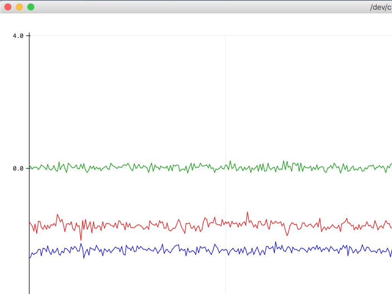Click the 4.0 y-axis label

click(18, 36)
